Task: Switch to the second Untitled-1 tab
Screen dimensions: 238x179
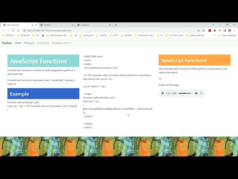Action: tap(94, 25)
